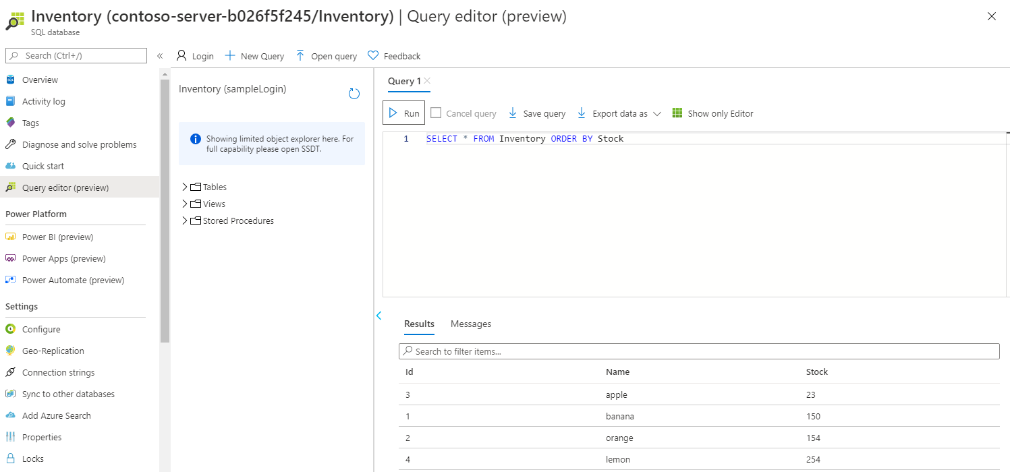1010x472 pixels.
Task: Expand the Tables tree node
Action: coord(184,187)
